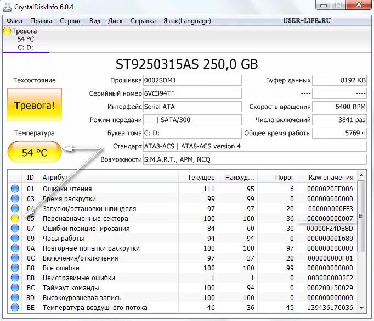Select the Включения/отключения row
The height and width of the screenshot is (321, 374).
(183, 258)
